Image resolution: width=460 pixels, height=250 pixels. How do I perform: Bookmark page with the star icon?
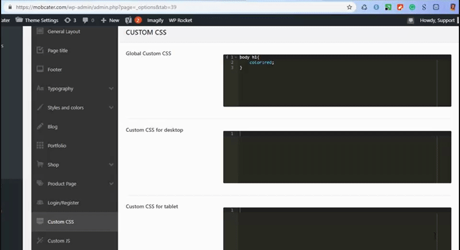349,7
